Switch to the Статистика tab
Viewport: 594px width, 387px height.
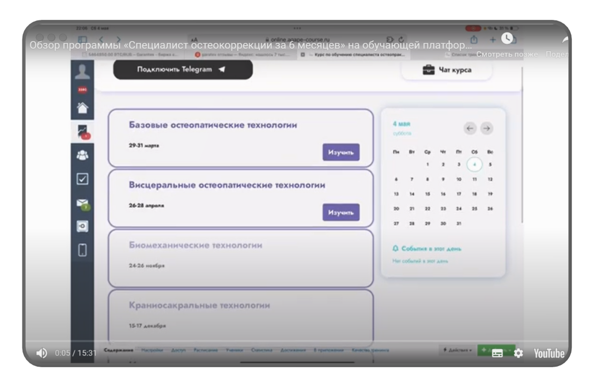262,350
